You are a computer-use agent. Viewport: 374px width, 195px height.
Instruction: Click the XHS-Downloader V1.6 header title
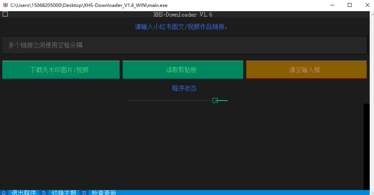[183, 14]
